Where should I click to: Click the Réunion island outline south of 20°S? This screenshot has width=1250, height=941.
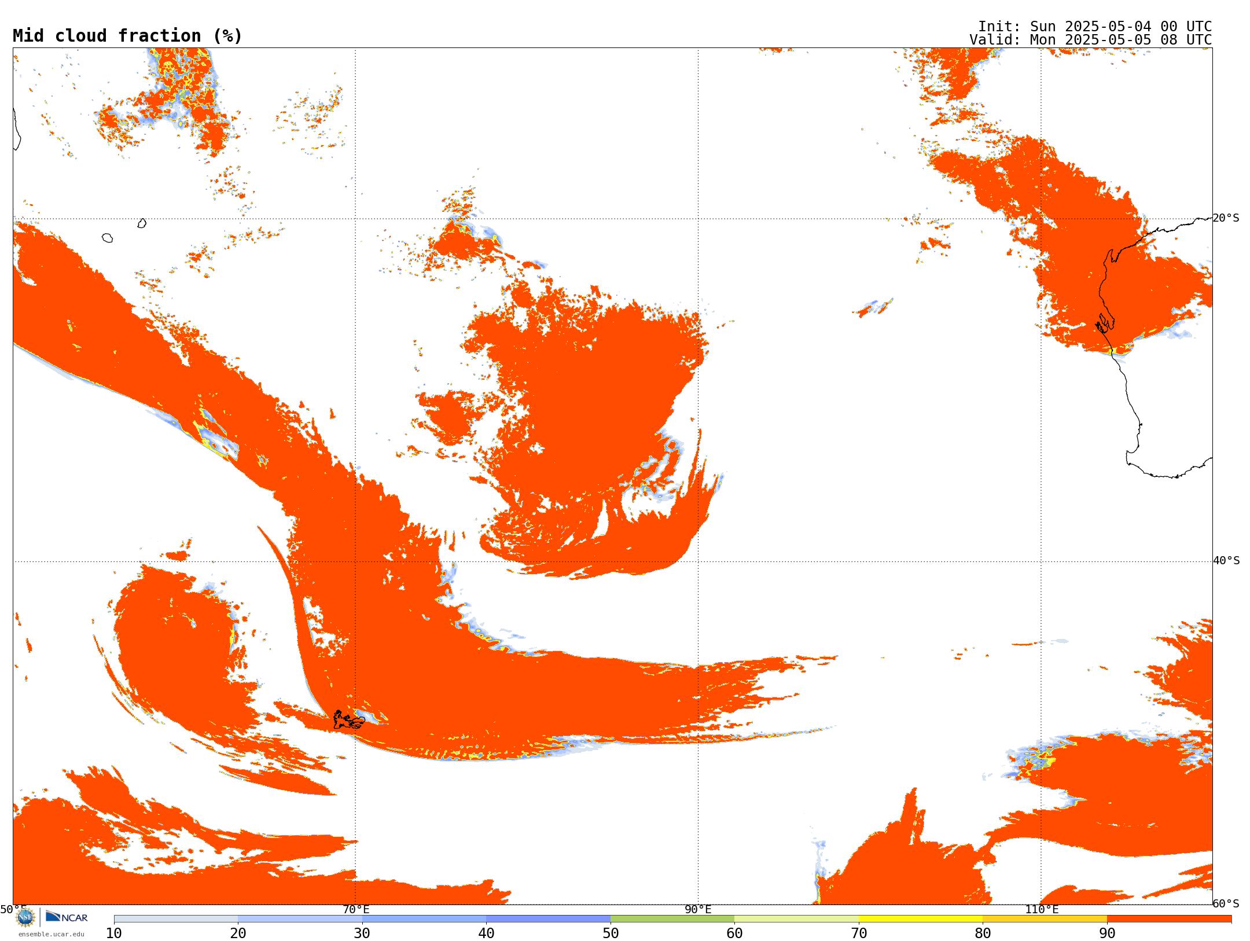[107, 238]
